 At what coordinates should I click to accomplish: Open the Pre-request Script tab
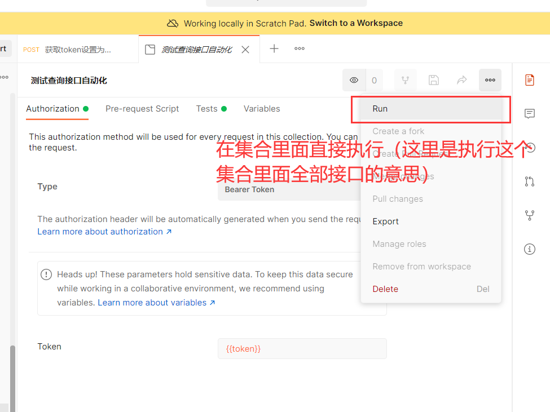(x=142, y=109)
